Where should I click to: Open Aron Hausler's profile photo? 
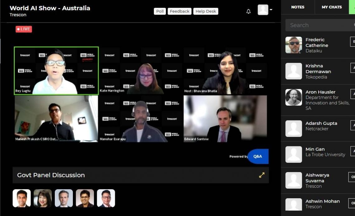(x=294, y=97)
